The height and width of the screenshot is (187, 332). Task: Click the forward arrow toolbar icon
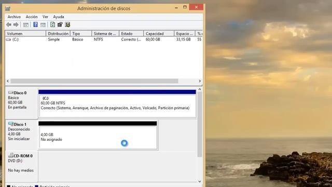16,24
